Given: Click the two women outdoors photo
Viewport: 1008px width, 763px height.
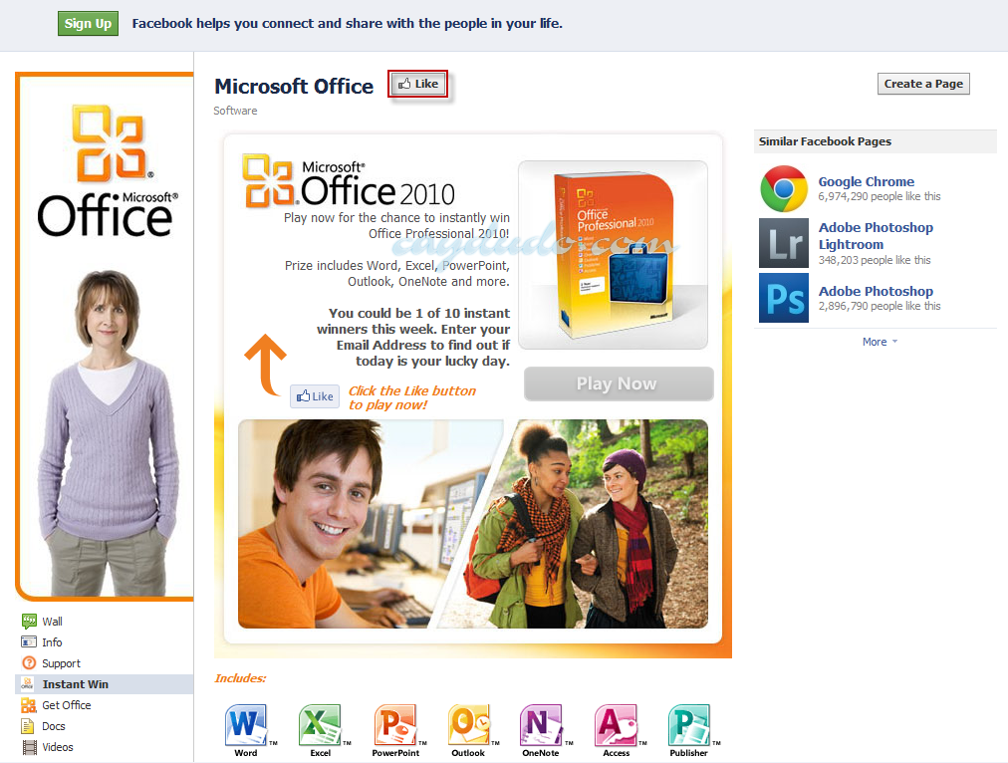Looking at the screenshot, I should [581, 524].
